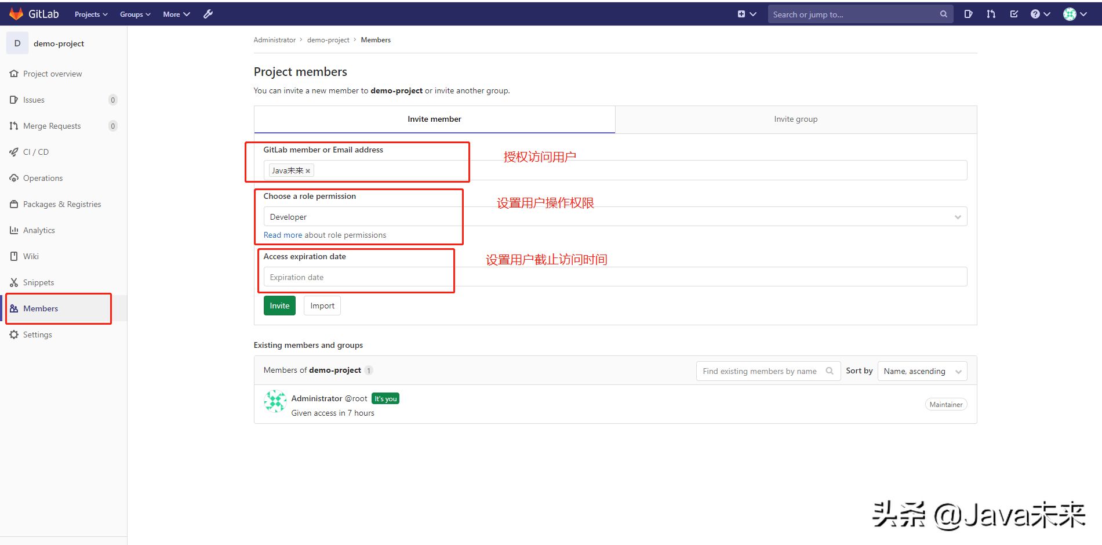Screen dimensions: 1102x545
Task: Click the Expiration date field
Action: pos(615,277)
